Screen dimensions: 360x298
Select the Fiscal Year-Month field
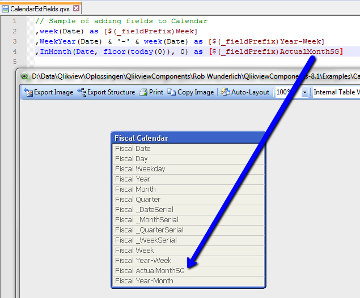tap(188, 281)
